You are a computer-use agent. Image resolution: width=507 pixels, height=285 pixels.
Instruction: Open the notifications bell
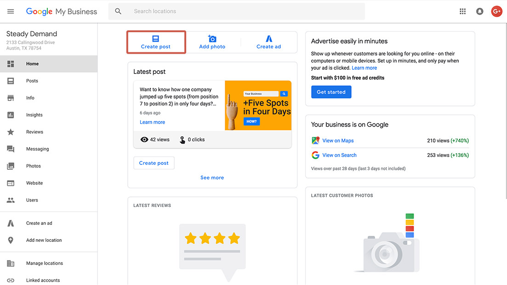pyautogui.click(x=479, y=11)
